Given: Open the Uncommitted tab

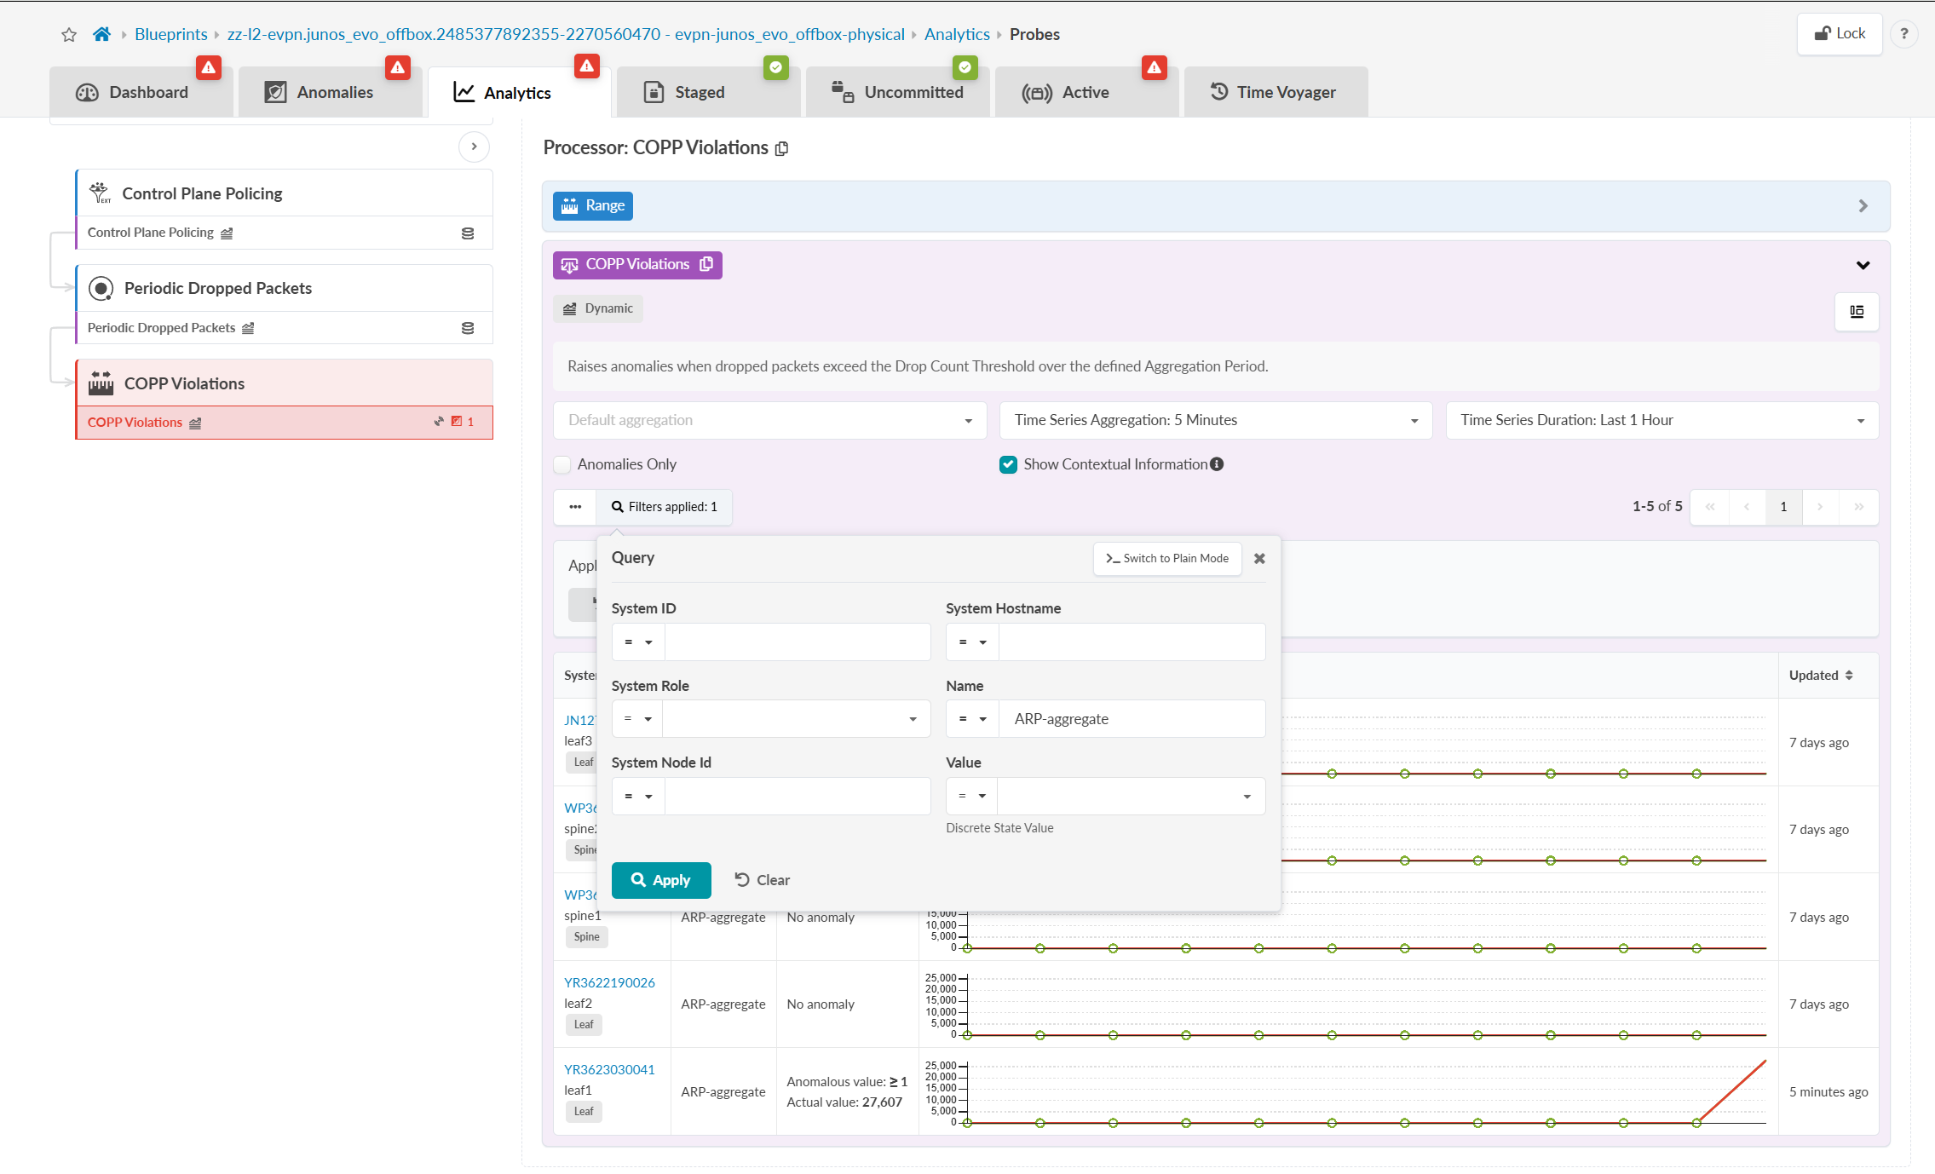Looking at the screenshot, I should 898,92.
